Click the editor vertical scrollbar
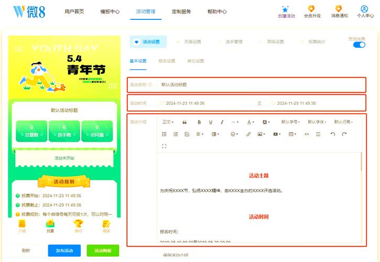The height and width of the screenshot is (262, 380). [361, 161]
